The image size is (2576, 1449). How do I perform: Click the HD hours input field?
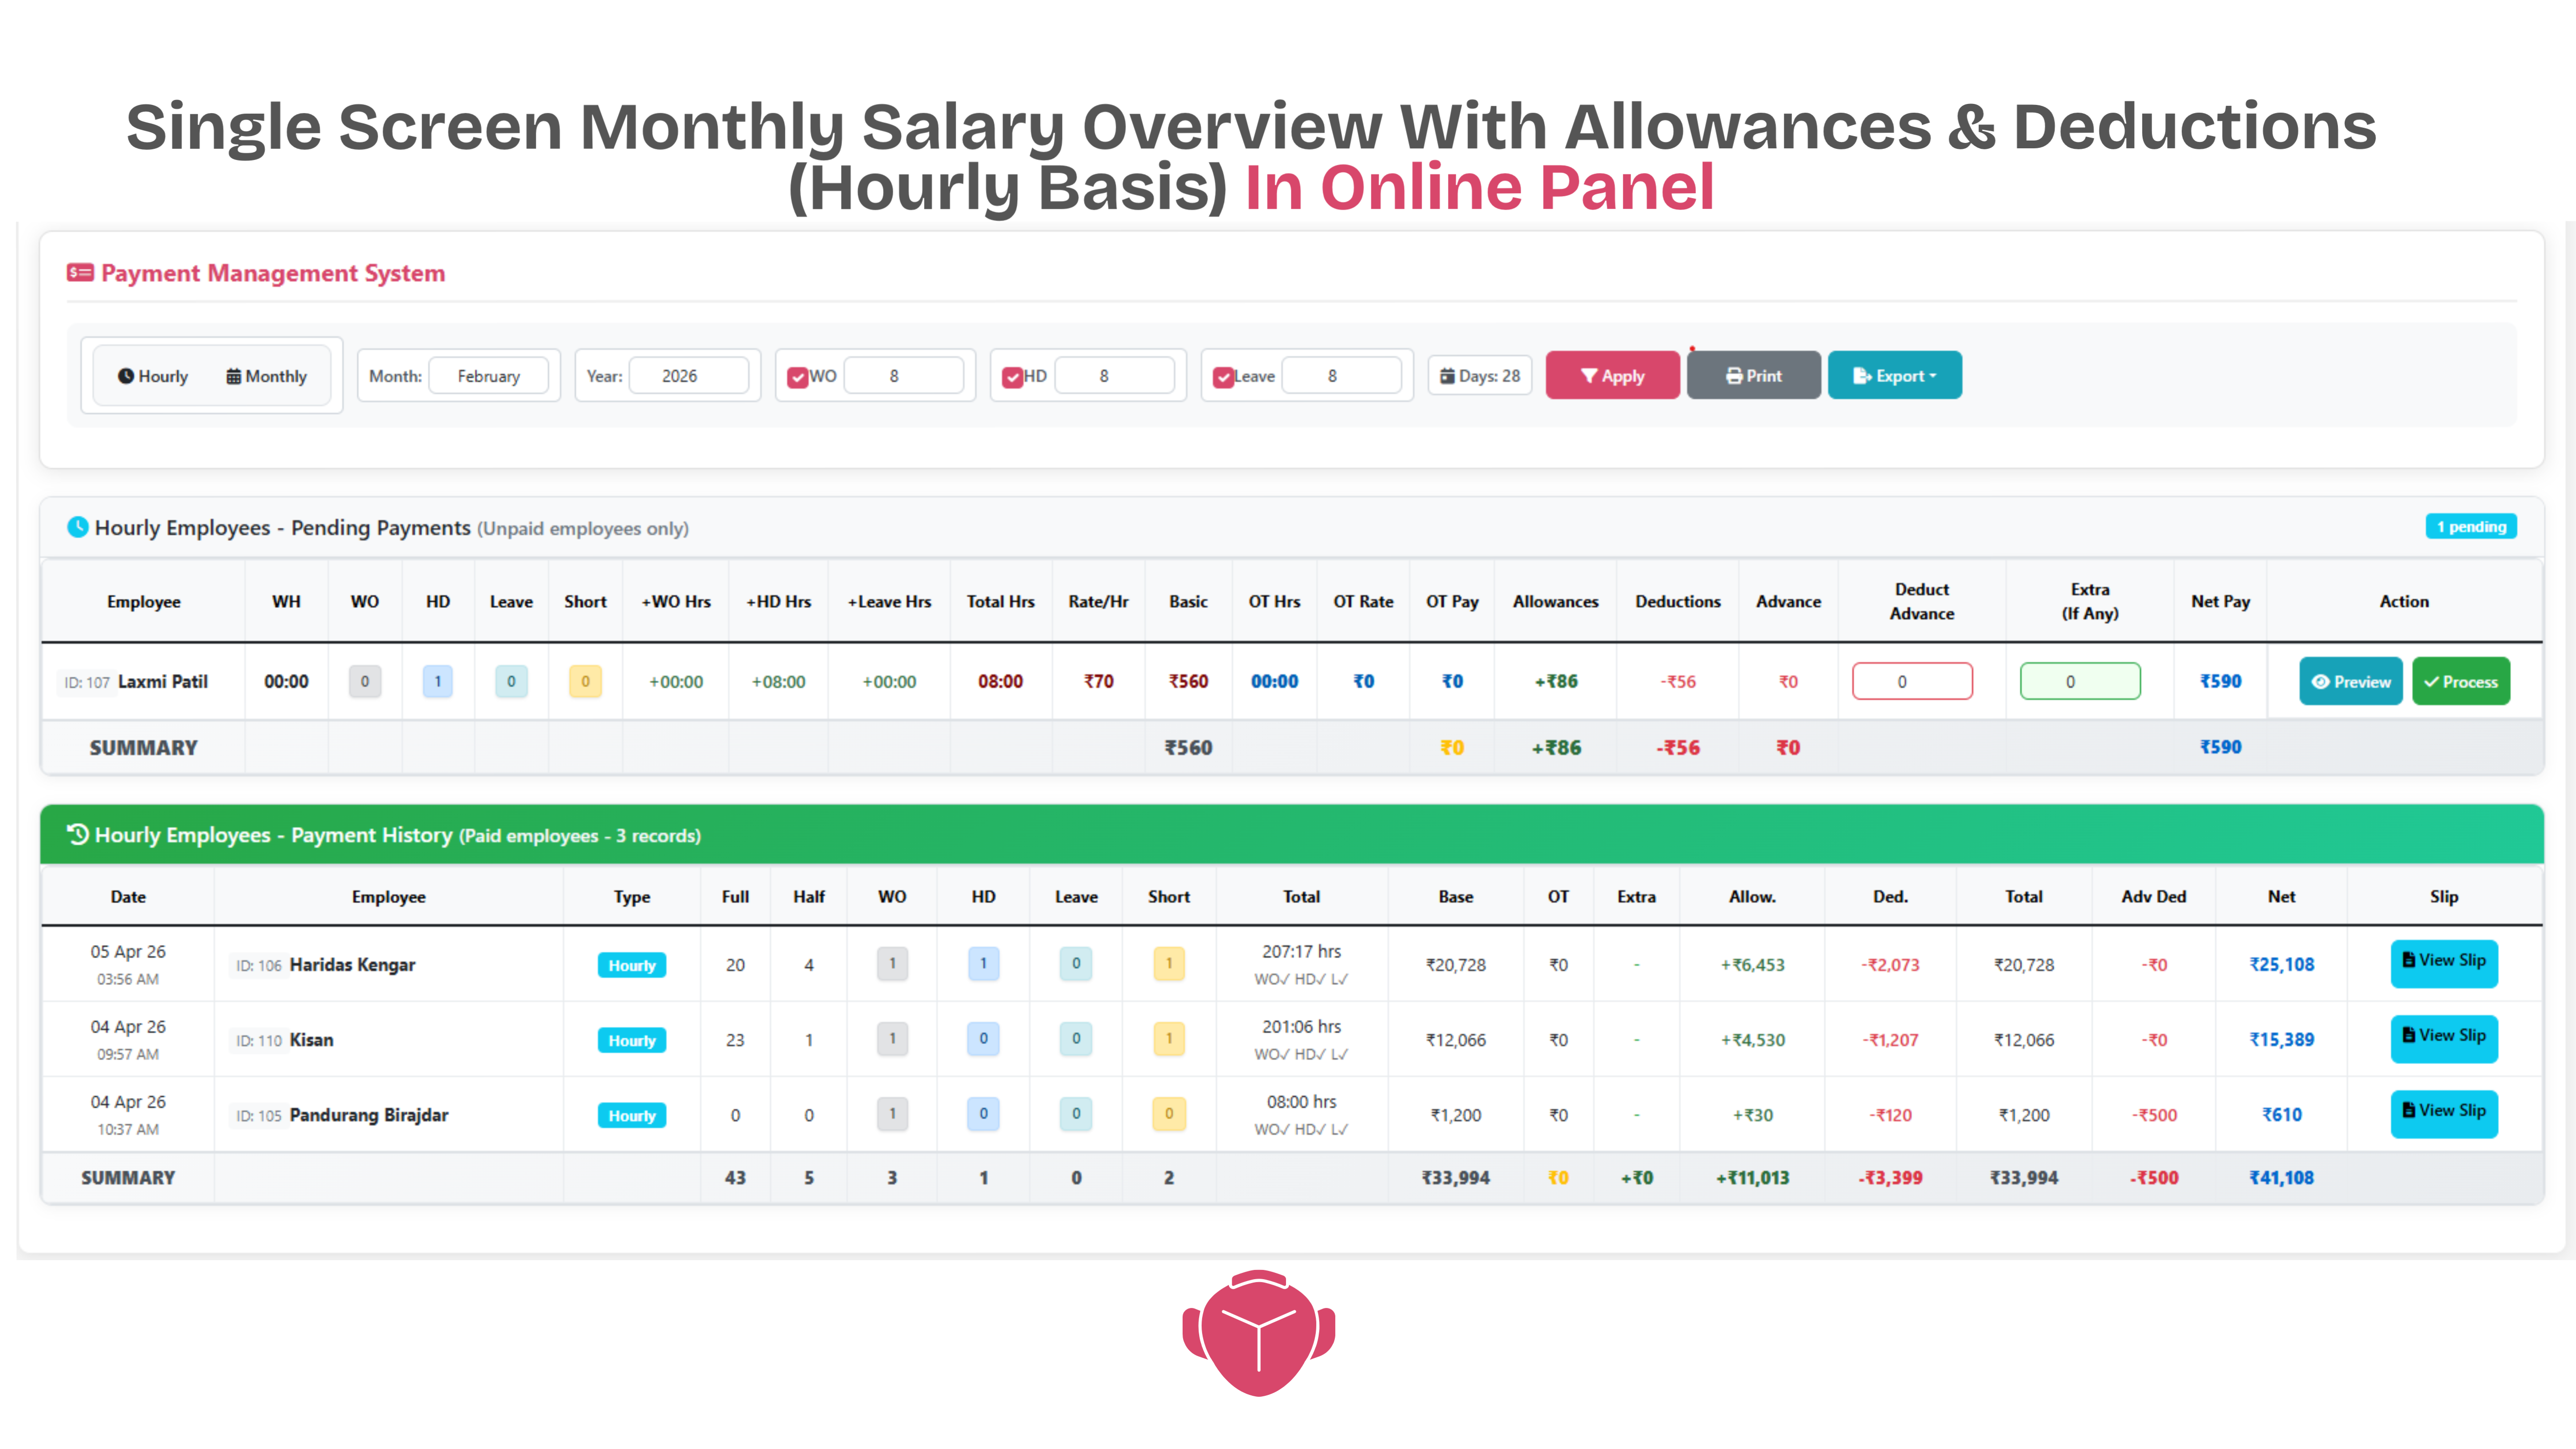tap(1114, 376)
